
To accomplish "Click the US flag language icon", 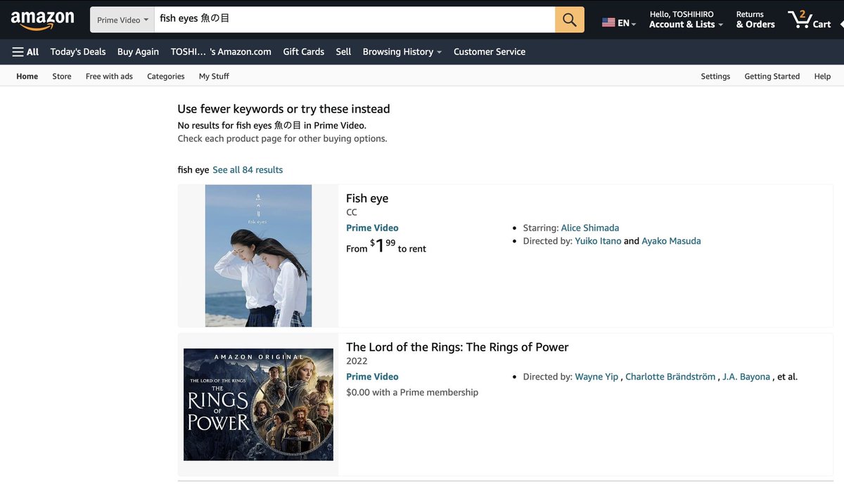I will click(x=608, y=23).
